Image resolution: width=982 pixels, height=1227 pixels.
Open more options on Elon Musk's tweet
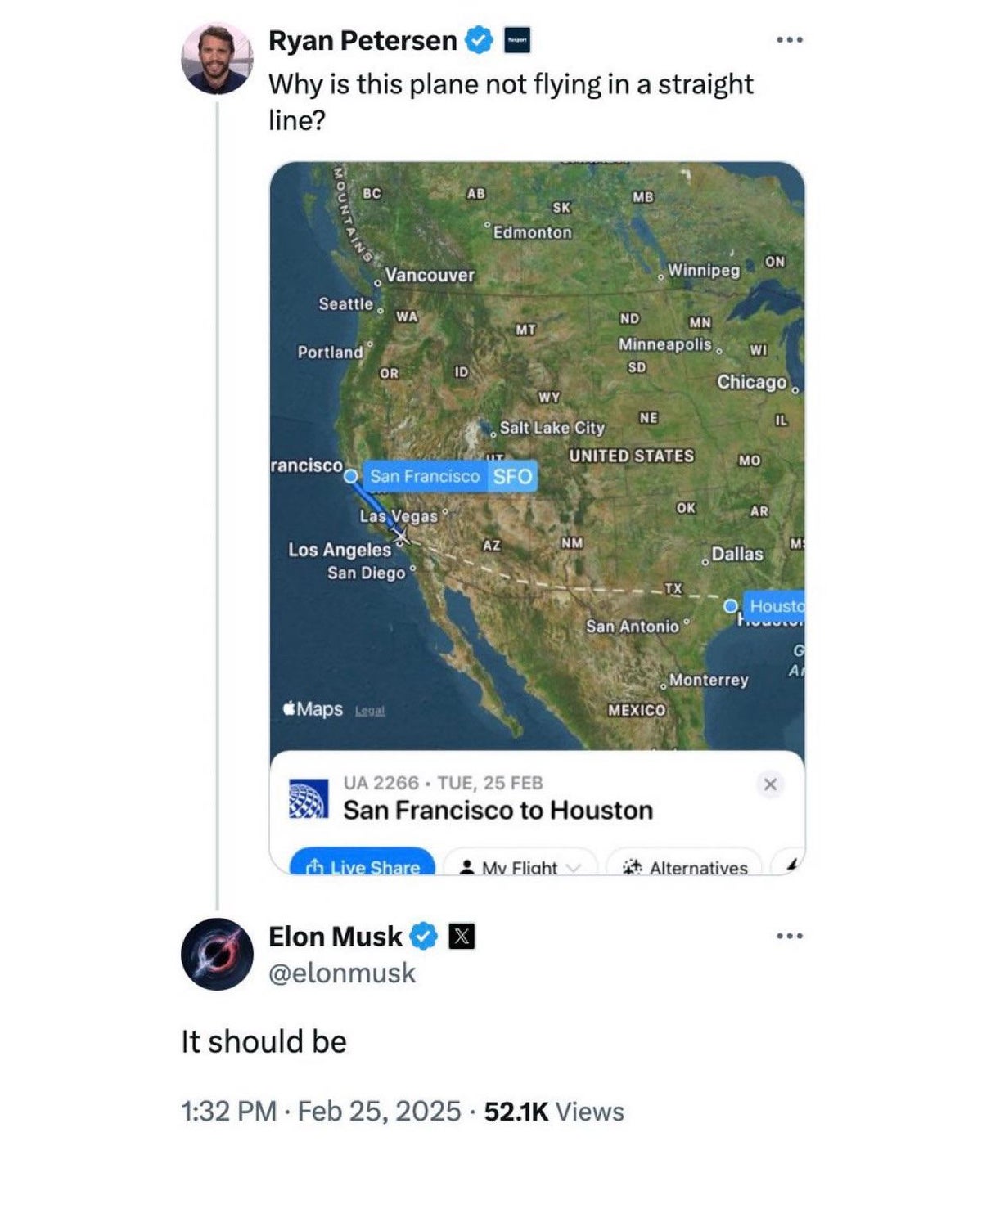pos(788,934)
